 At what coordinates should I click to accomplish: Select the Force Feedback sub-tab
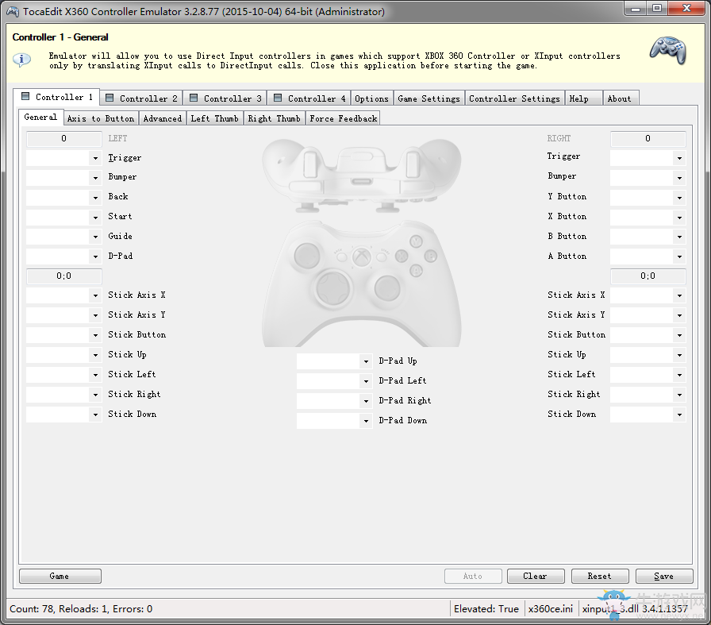pos(344,118)
